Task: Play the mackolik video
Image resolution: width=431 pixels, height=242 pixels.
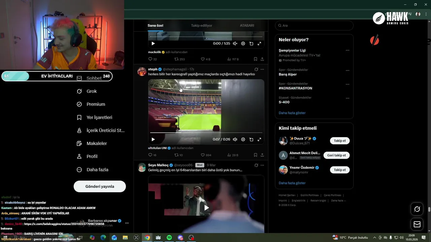Action: pyautogui.click(x=153, y=43)
